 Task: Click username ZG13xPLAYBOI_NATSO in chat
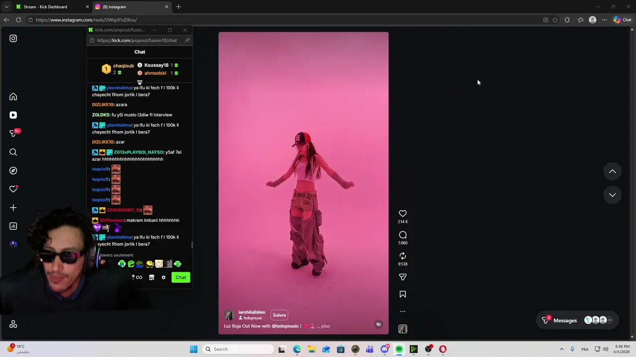click(139, 152)
